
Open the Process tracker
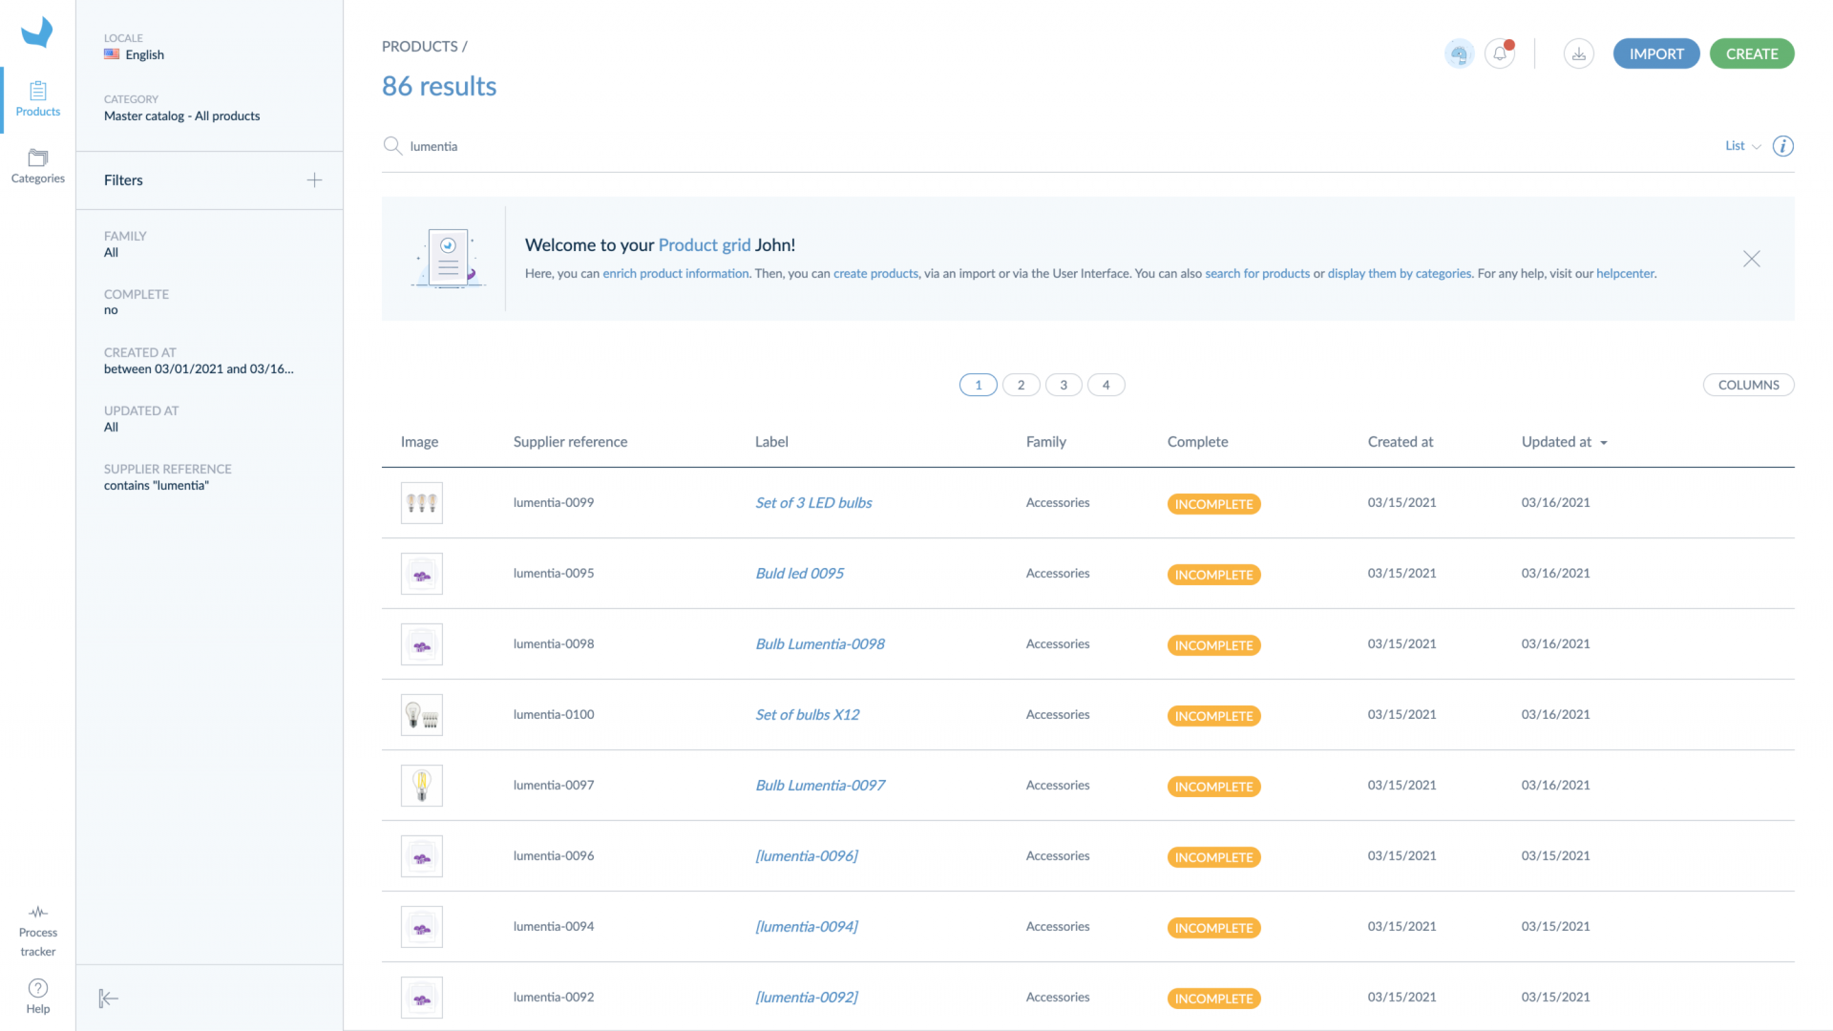38,931
